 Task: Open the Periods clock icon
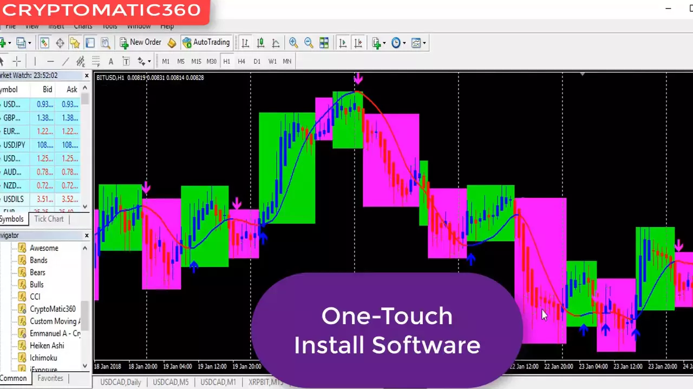pyautogui.click(x=396, y=43)
